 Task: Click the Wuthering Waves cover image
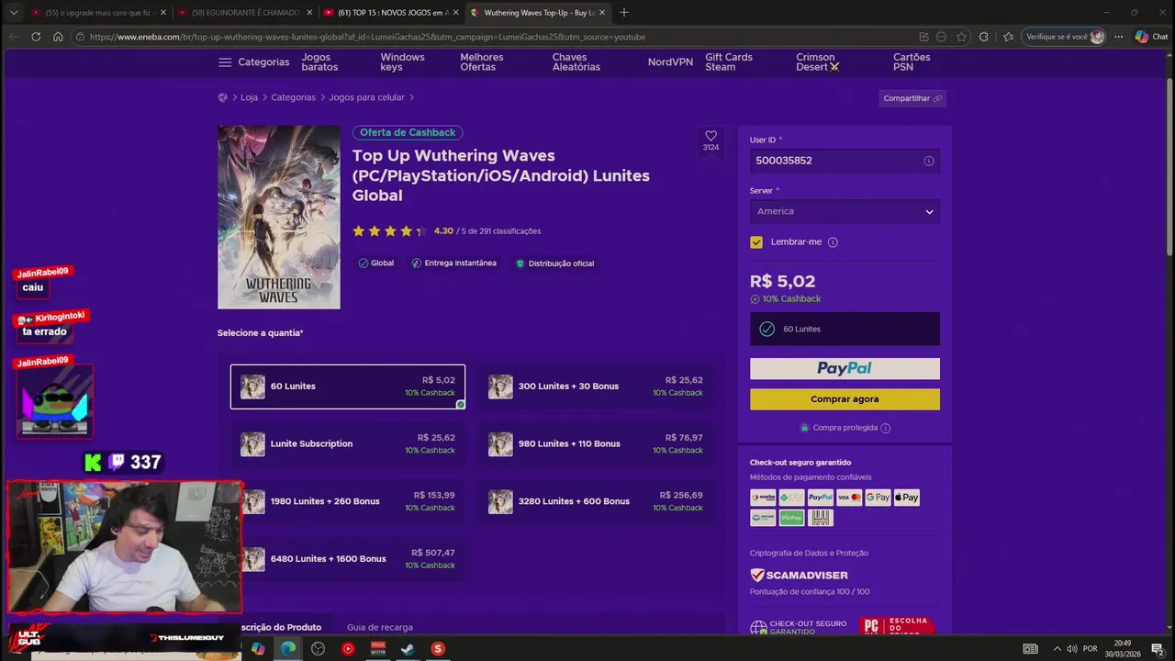(279, 218)
